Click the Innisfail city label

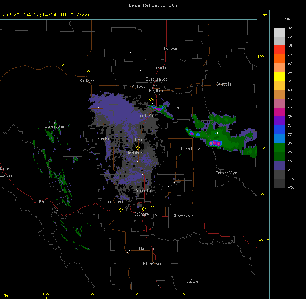point(147,116)
